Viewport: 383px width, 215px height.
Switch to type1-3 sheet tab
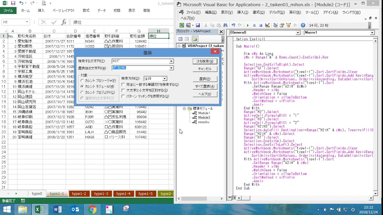click(101, 193)
